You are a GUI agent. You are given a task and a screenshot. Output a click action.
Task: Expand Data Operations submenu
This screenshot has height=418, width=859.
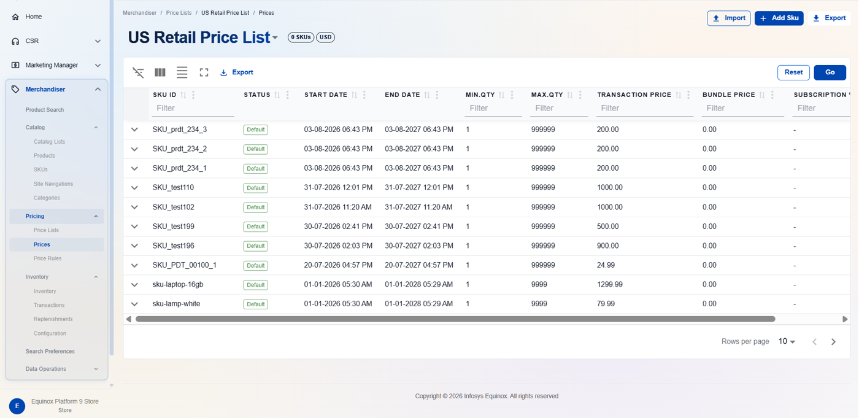[x=96, y=369]
